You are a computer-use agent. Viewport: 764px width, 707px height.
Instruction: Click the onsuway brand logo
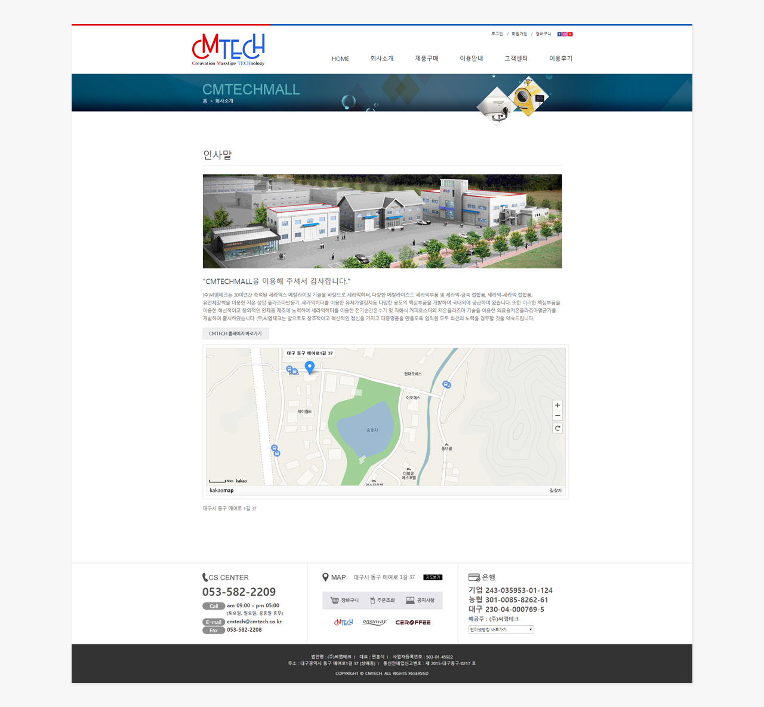coord(374,622)
